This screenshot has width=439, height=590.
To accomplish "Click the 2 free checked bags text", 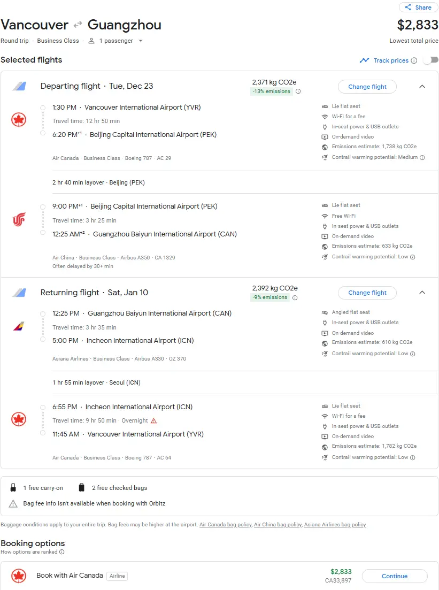I will [x=120, y=488].
